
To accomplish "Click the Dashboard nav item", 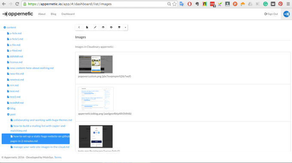I will coord(68,14).
